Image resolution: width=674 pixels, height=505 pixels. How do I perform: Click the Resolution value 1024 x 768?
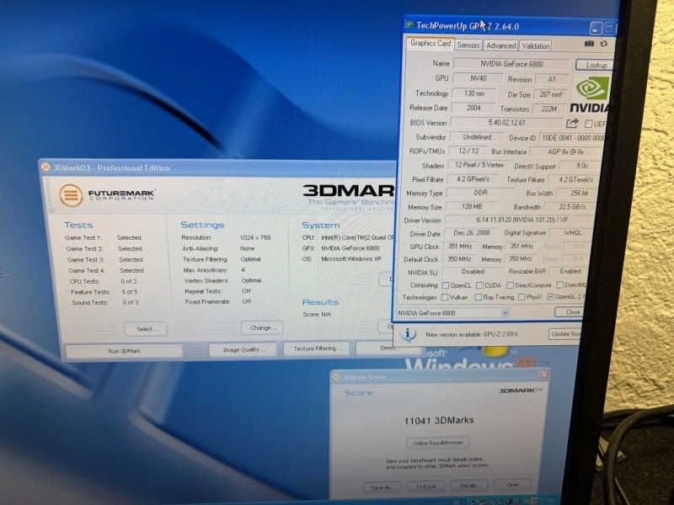tap(255, 237)
